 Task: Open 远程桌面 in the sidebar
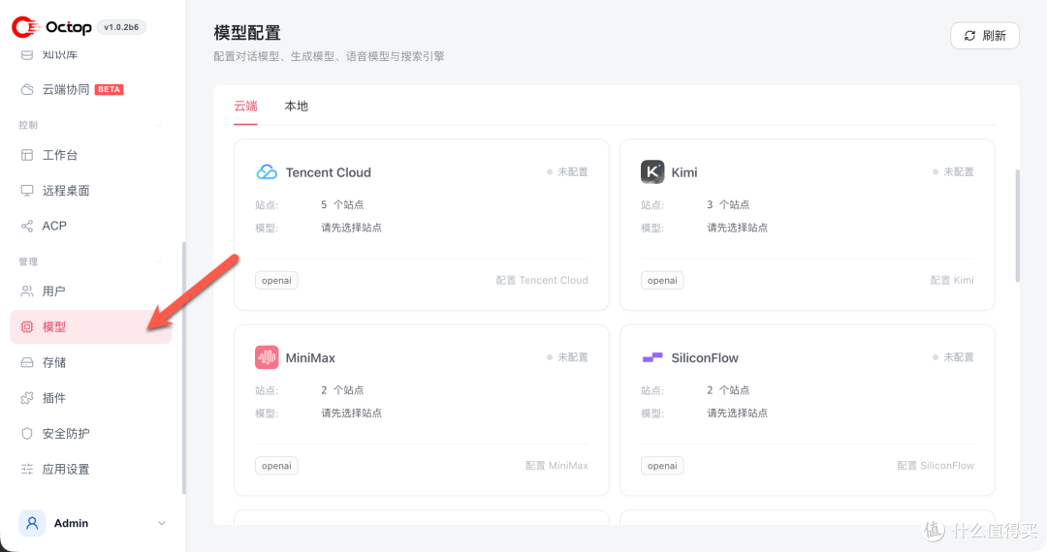[91, 191]
